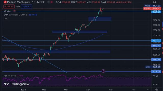Click the EMA value 2619.46 in legend

[x=33, y=15]
